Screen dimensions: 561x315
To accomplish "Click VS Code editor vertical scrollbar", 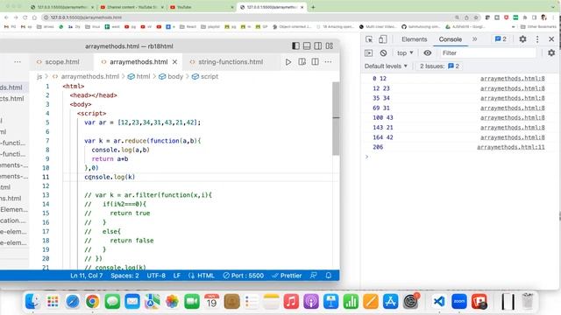I will pos(336,118).
